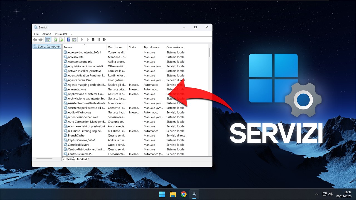356x200 pixels.
Task: Select Applicazione di sistema COM service
Action: tap(86, 94)
